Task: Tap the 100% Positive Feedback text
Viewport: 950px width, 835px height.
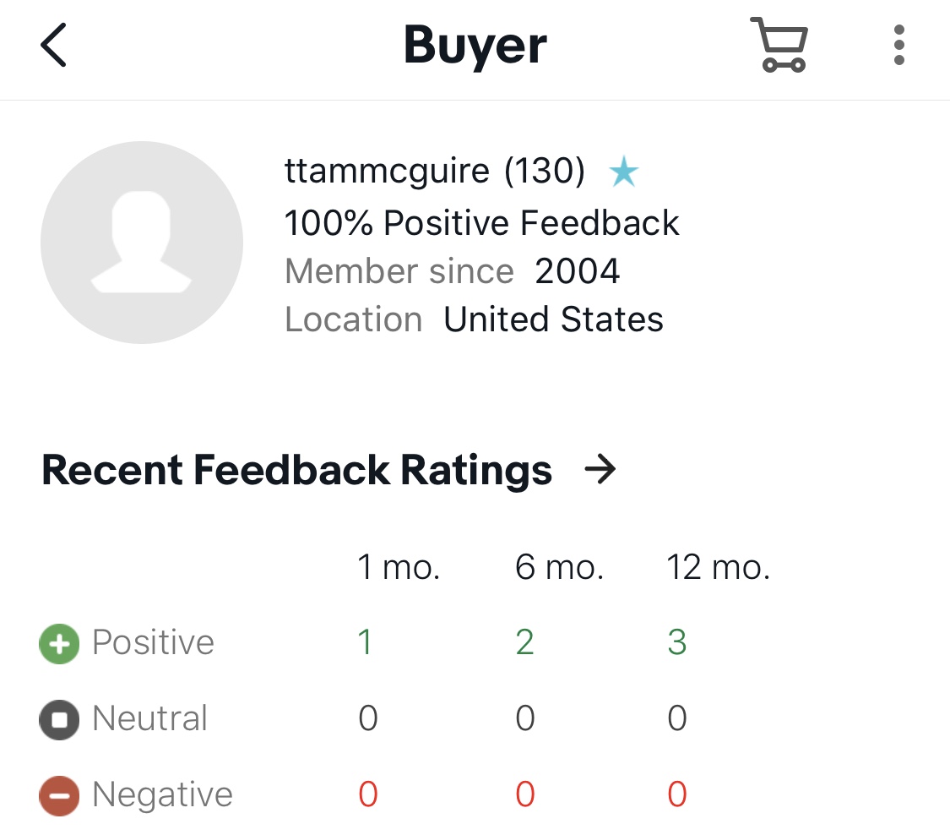Action: [x=481, y=223]
